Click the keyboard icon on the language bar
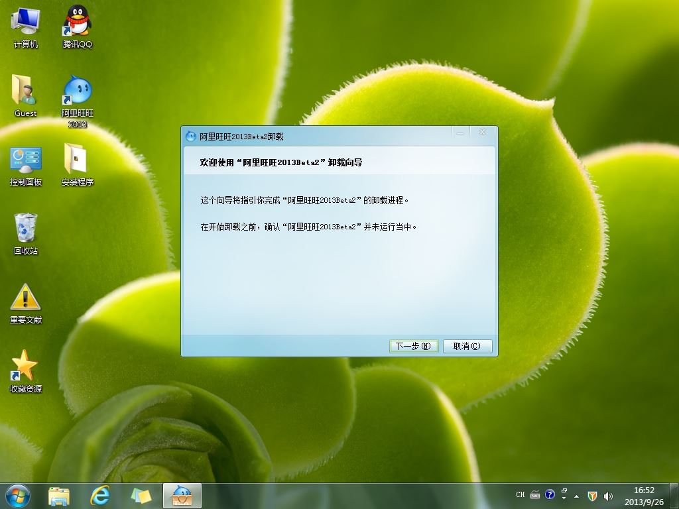This screenshot has height=509, width=679. click(x=535, y=494)
